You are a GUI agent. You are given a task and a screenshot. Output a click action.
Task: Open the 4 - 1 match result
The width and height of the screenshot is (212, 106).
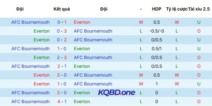62,101
